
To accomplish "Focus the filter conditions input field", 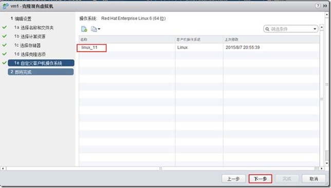I will coord(291,29).
